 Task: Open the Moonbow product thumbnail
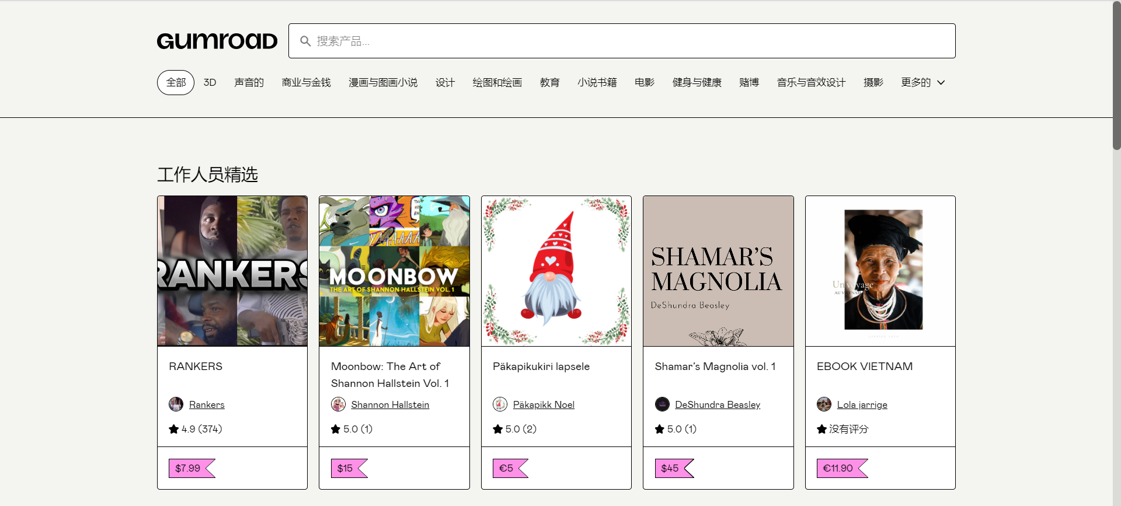pos(394,271)
